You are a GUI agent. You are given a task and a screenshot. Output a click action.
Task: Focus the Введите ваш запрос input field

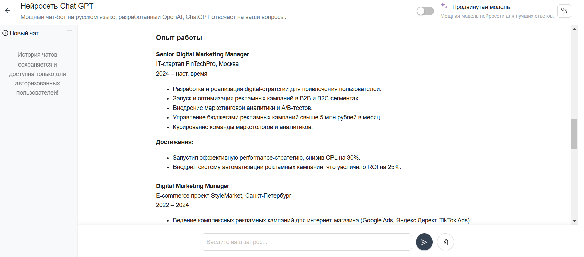click(306, 242)
